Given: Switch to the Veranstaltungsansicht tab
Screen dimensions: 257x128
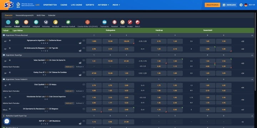Looking at the screenshot, I should (25, 15).
